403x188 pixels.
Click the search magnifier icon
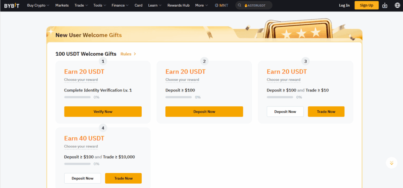click(240, 5)
